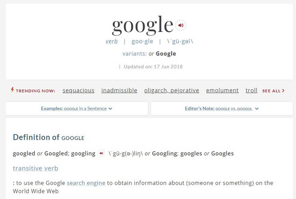Expand Examples: Google in a Sentence

[x=77, y=109]
